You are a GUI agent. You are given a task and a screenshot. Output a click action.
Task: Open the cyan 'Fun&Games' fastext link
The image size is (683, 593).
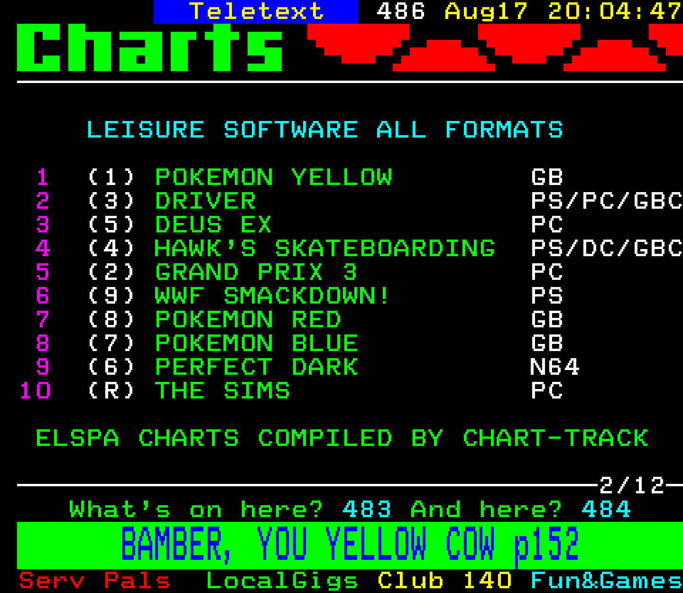tap(607, 581)
